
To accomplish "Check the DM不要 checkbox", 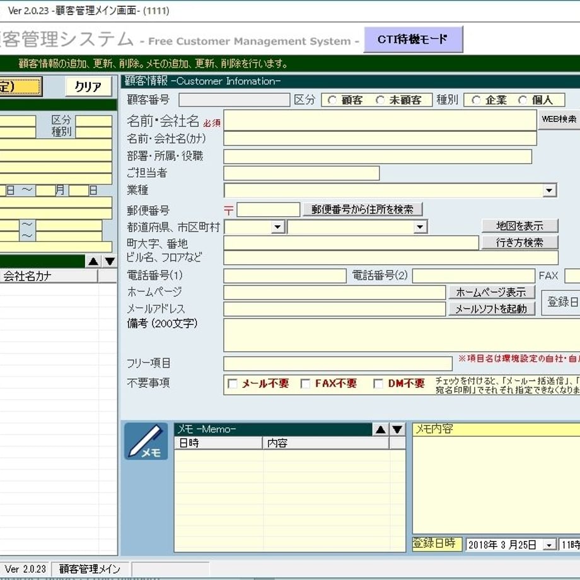I will click(378, 383).
